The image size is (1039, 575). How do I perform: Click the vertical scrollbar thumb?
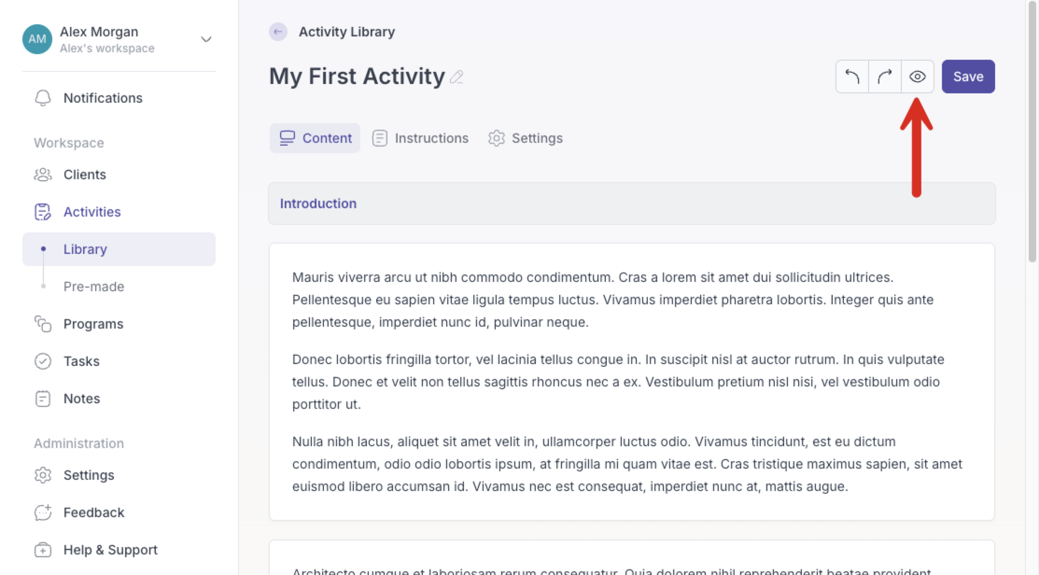[x=1032, y=132]
